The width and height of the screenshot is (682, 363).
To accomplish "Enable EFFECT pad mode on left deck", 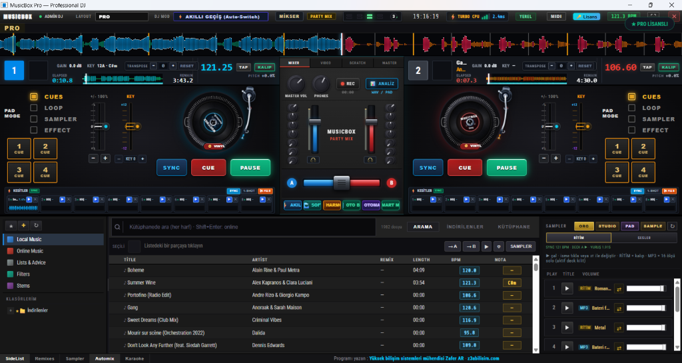I will (x=33, y=130).
